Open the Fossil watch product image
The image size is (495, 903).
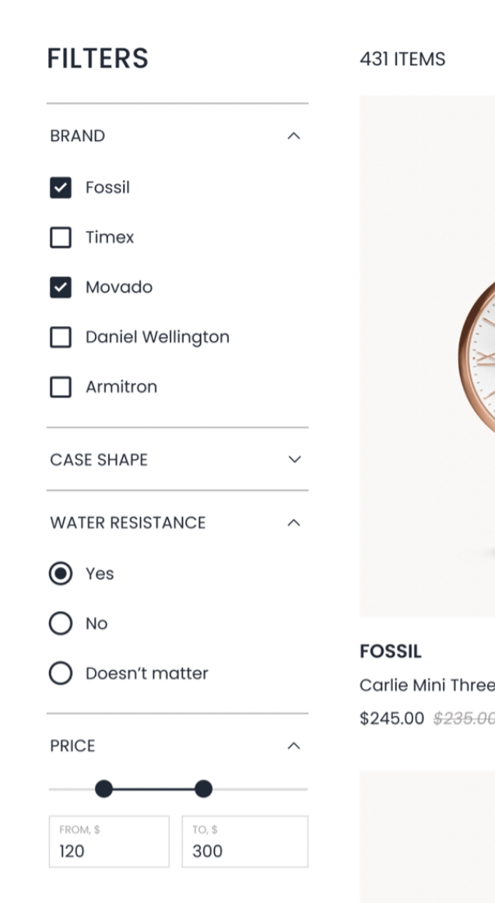coord(427,356)
